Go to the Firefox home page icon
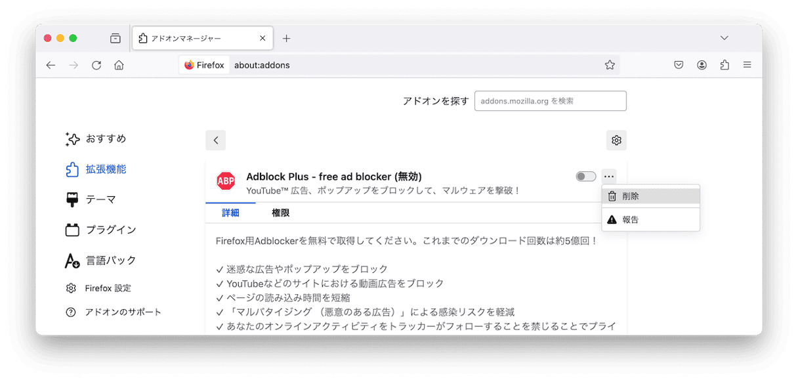Viewport: 798px width, 382px height. (119, 65)
